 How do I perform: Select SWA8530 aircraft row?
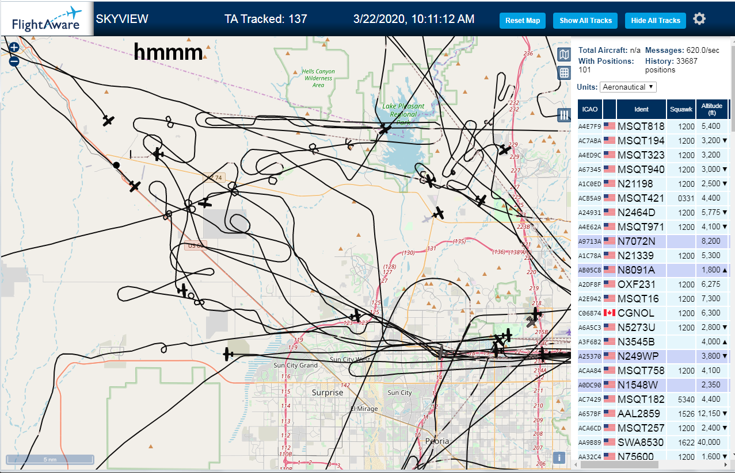click(x=653, y=442)
